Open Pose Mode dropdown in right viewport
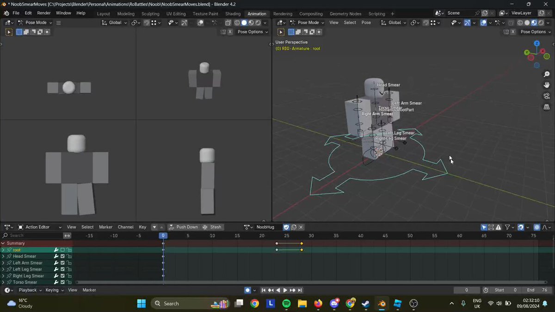Image resolution: width=555 pixels, height=312 pixels. [306, 22]
